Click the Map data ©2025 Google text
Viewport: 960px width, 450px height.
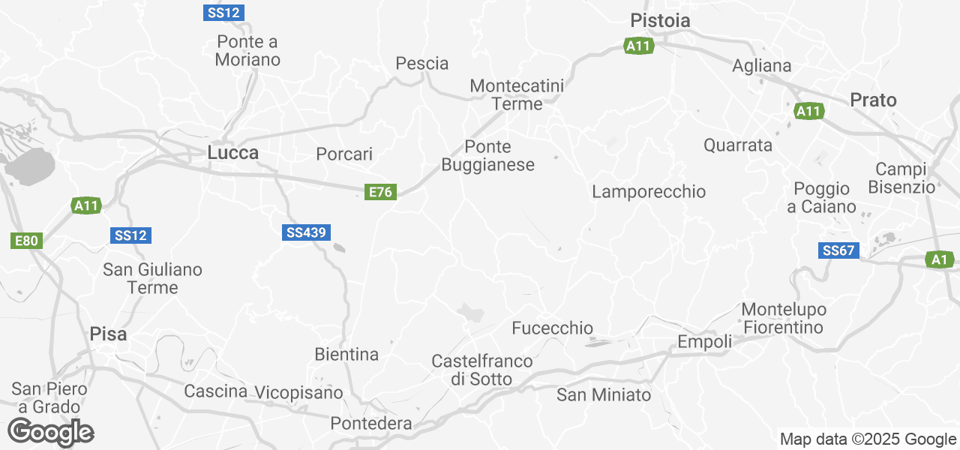(x=868, y=439)
